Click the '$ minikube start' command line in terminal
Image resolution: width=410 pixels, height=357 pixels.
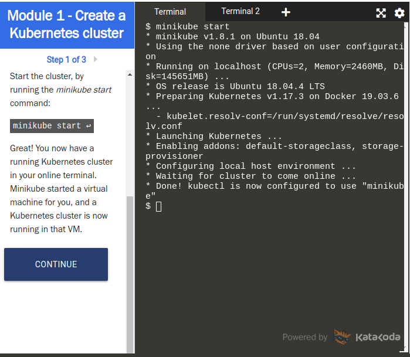[x=188, y=26]
